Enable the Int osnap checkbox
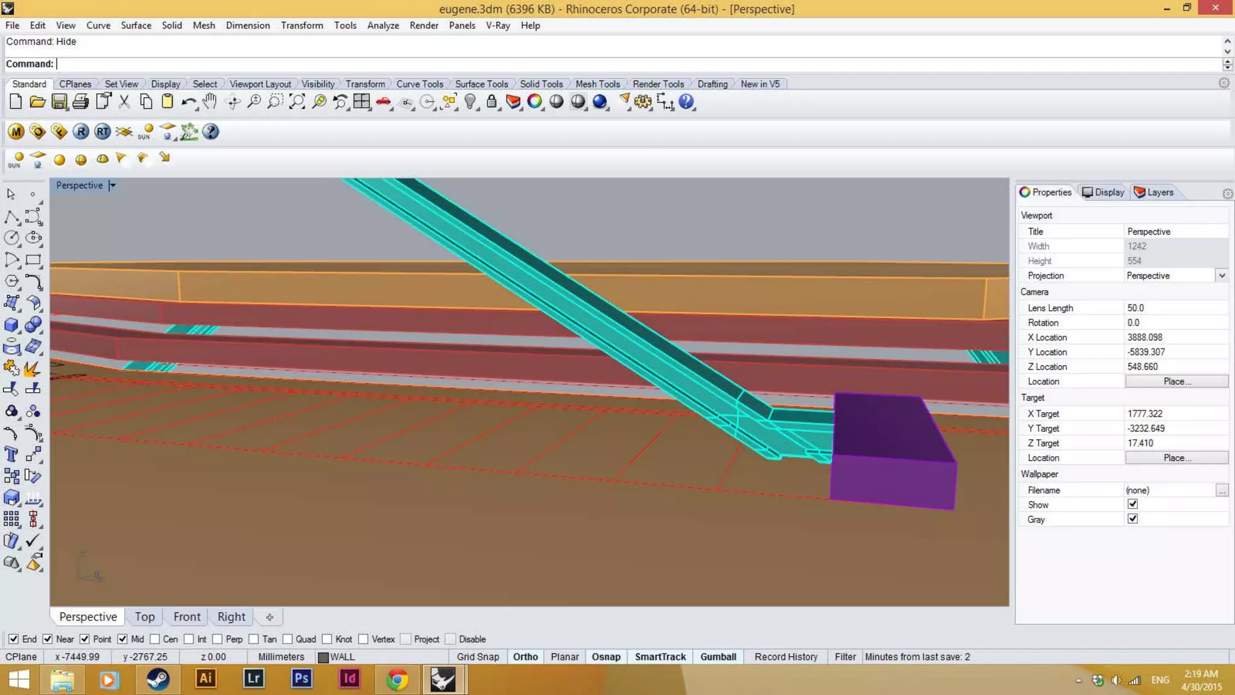Image resolution: width=1235 pixels, height=695 pixels. [x=189, y=639]
